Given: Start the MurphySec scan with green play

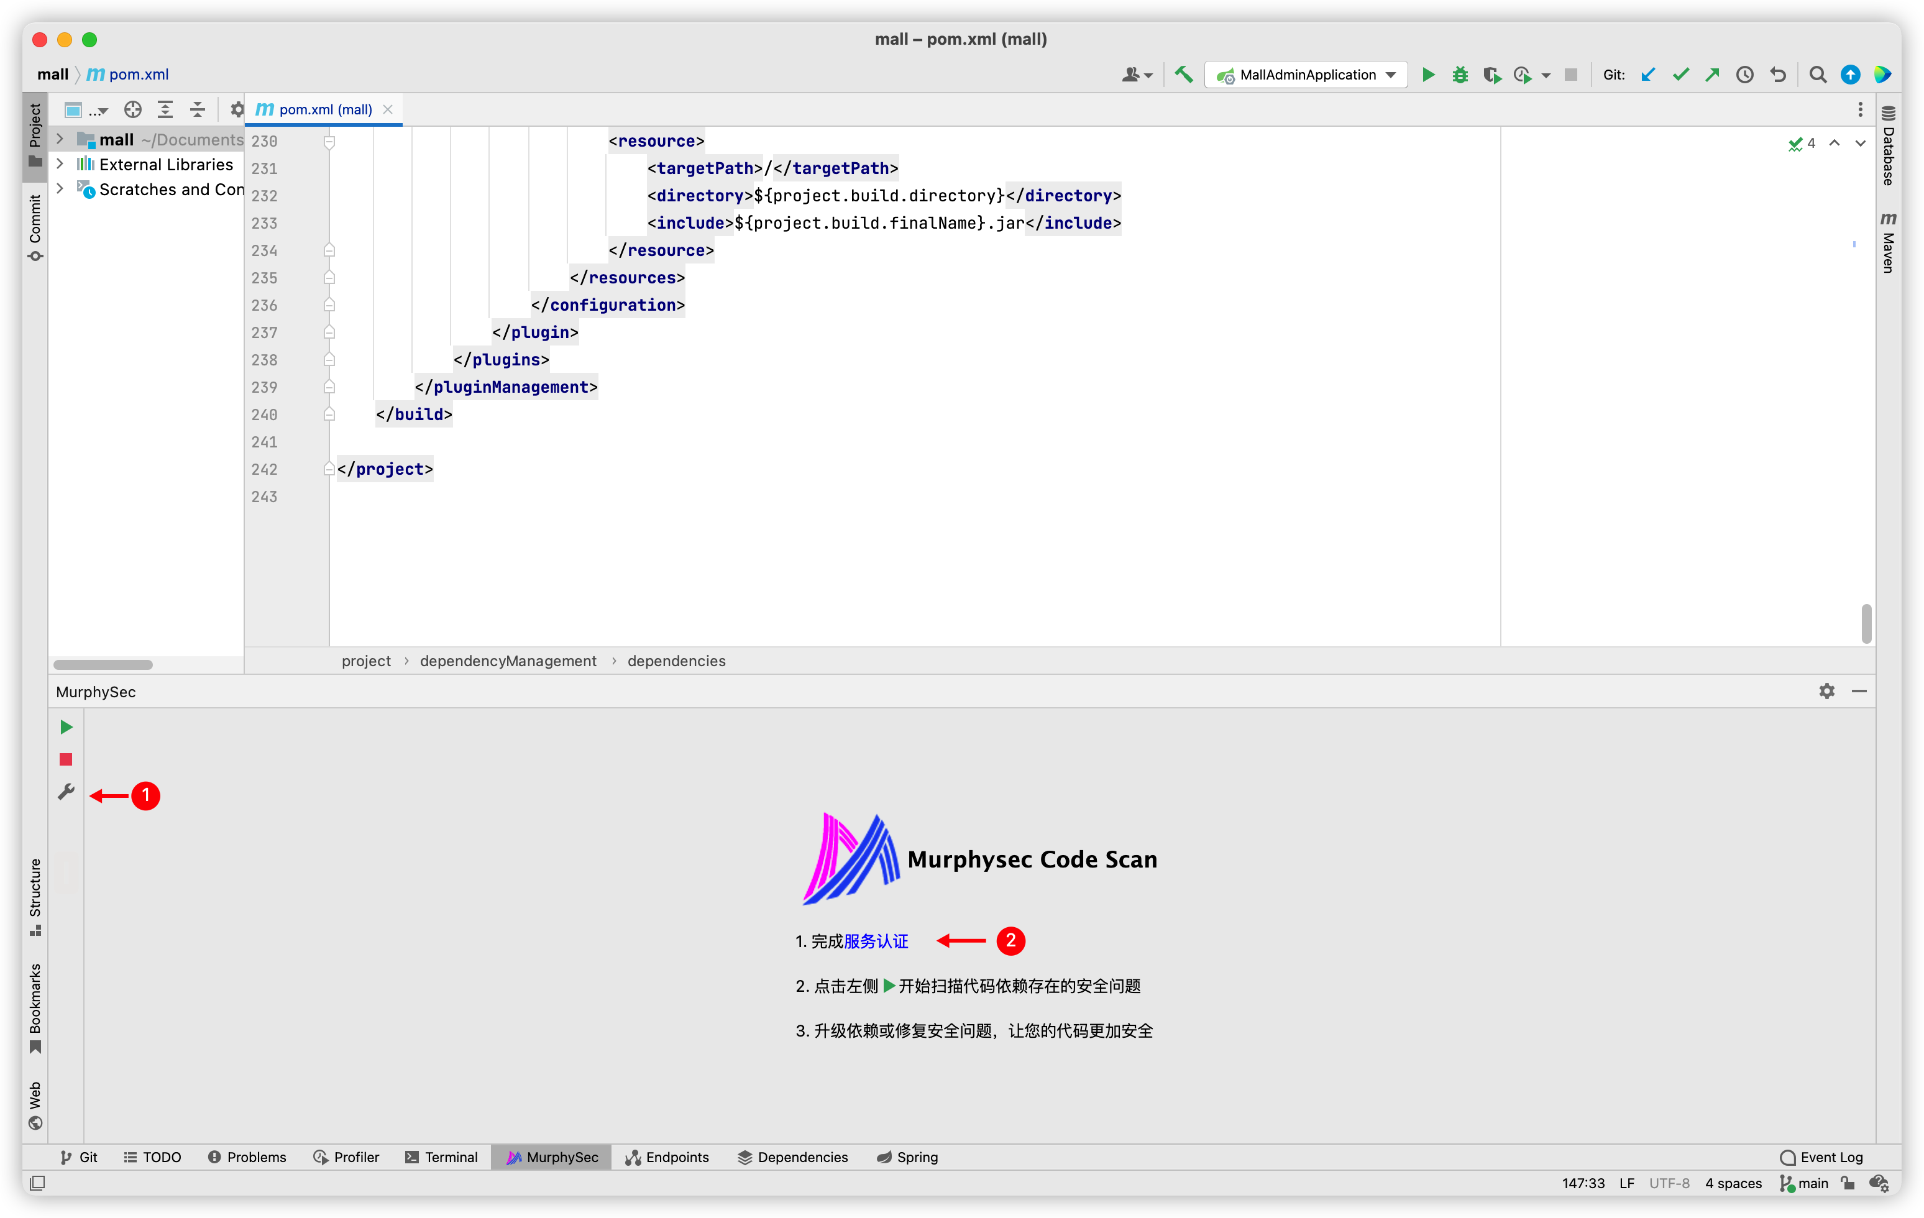Looking at the screenshot, I should 66,727.
